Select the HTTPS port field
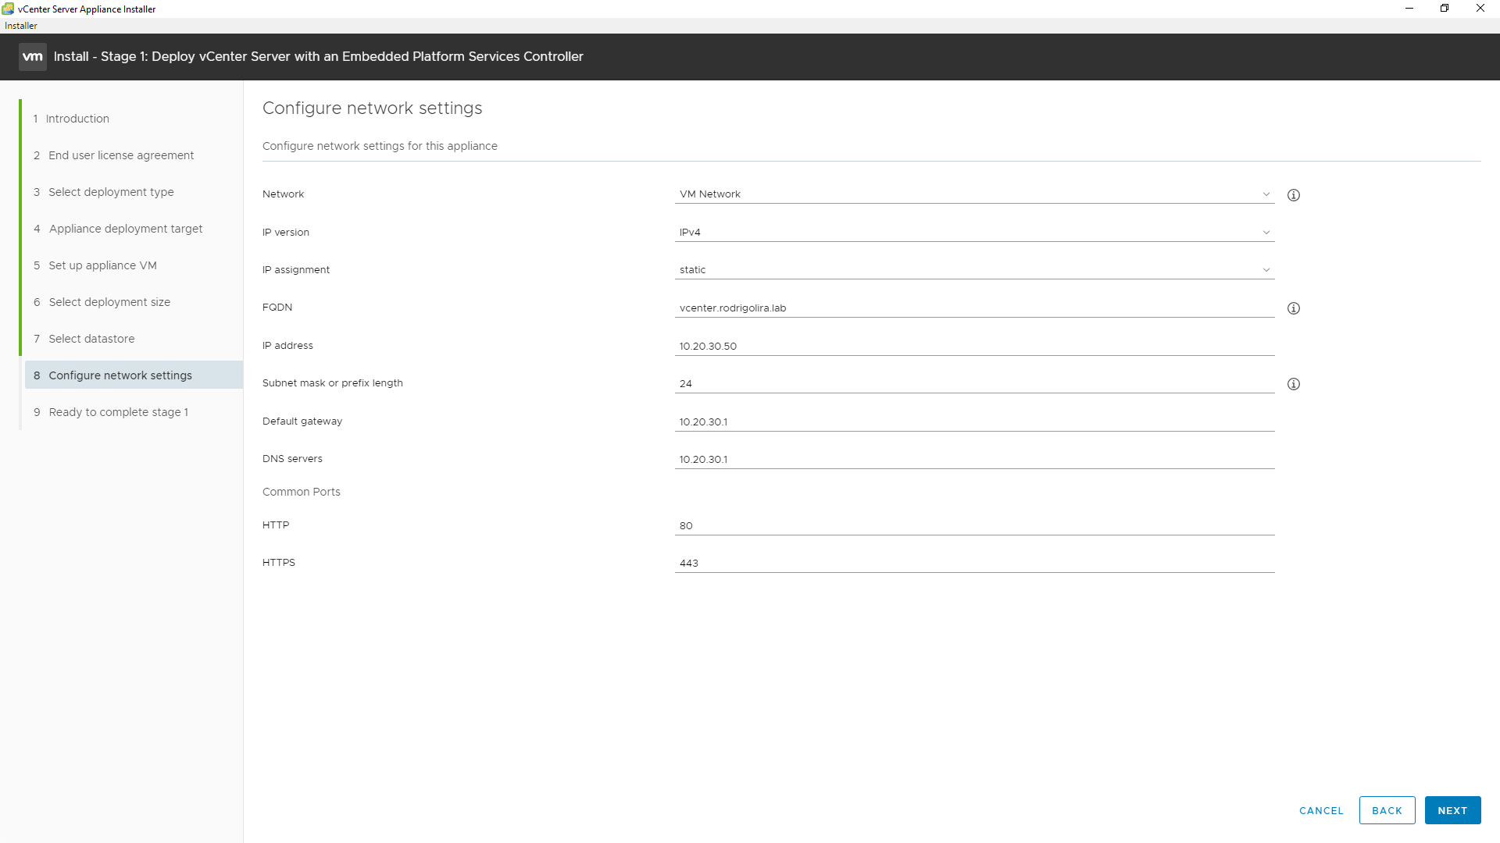1500x843 pixels. pos(973,563)
